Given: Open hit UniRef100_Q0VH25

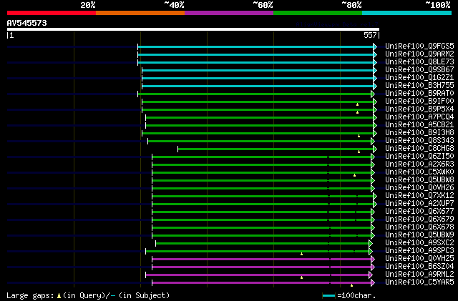Looking at the screenshot, I should pyautogui.click(x=419, y=259).
